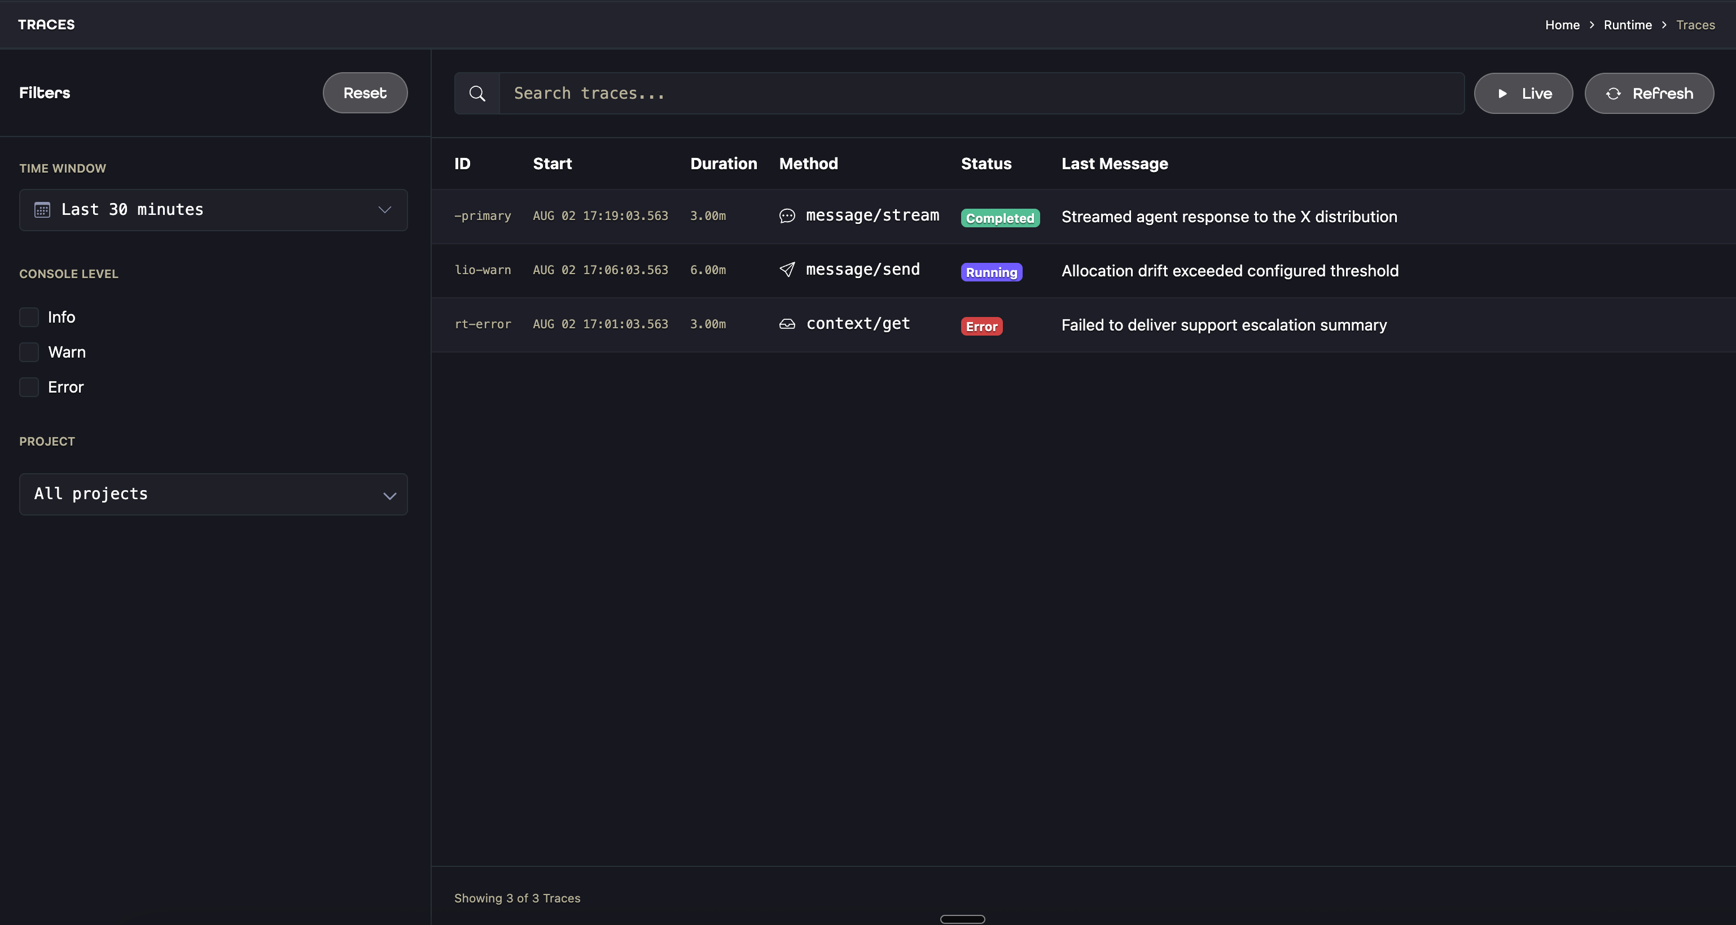The height and width of the screenshot is (925, 1736).
Task: Click the paper plane icon beside message/send
Action: (x=787, y=270)
